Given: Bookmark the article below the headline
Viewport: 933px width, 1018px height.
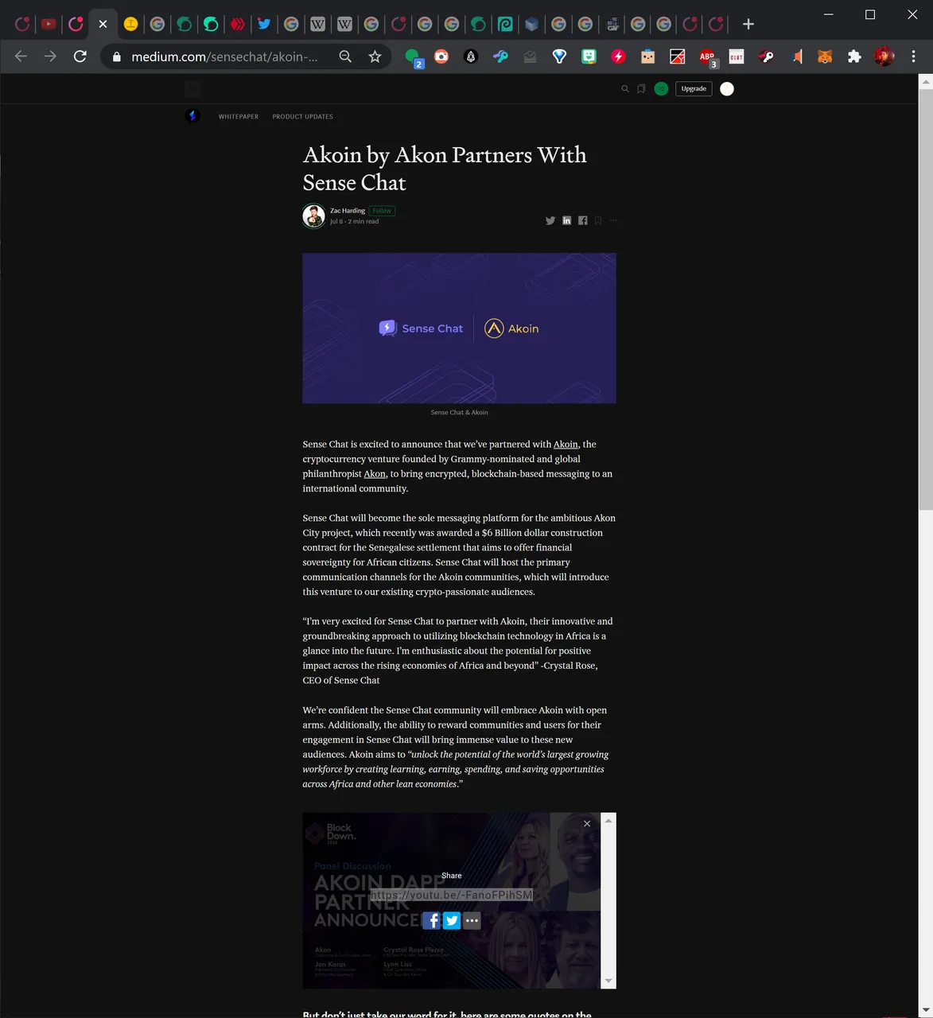Looking at the screenshot, I should [x=598, y=220].
